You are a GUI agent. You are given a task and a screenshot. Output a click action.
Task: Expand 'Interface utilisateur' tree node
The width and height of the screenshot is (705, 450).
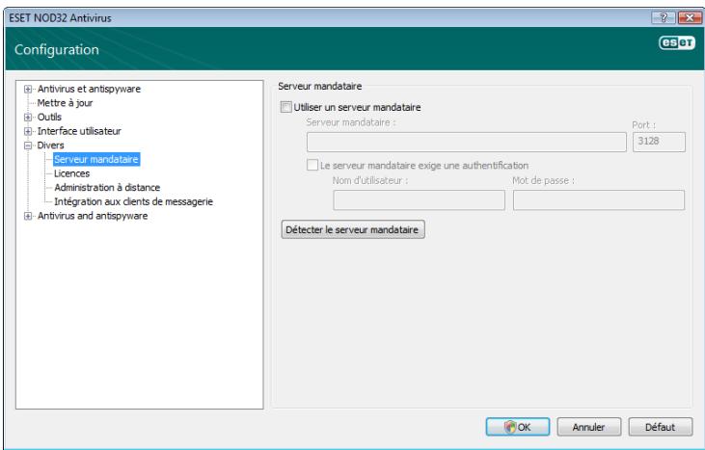(x=28, y=131)
